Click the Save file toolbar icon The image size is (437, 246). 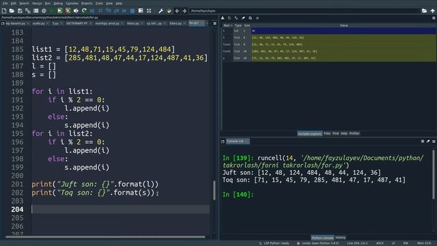click(20, 11)
